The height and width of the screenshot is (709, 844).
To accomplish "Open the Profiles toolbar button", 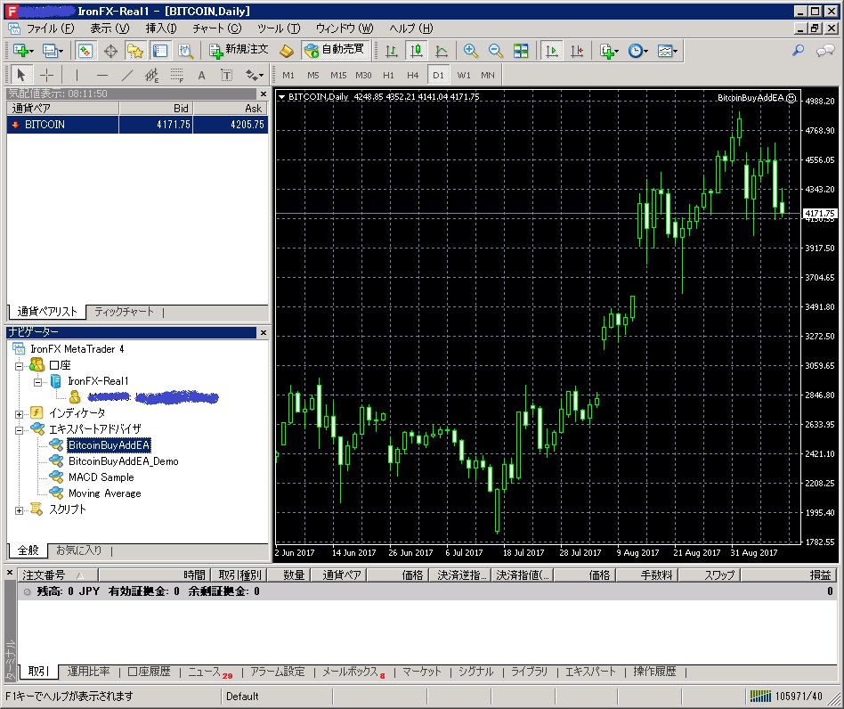I will 53,51.
